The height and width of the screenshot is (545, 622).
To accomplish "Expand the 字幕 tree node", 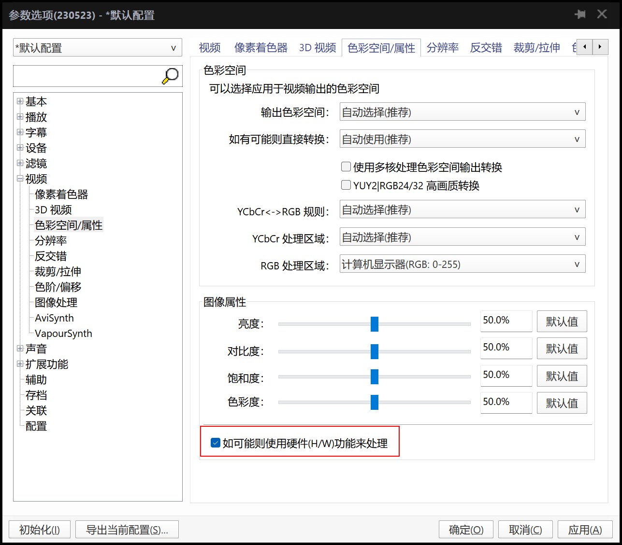I will [x=20, y=132].
